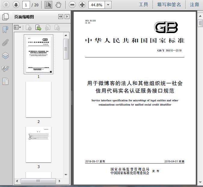Open the 填写和签名 pane
This screenshot has height=187, width=203.
click(x=169, y=5)
